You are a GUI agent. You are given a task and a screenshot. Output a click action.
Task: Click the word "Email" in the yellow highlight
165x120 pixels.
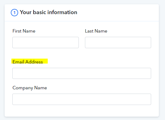18,62
